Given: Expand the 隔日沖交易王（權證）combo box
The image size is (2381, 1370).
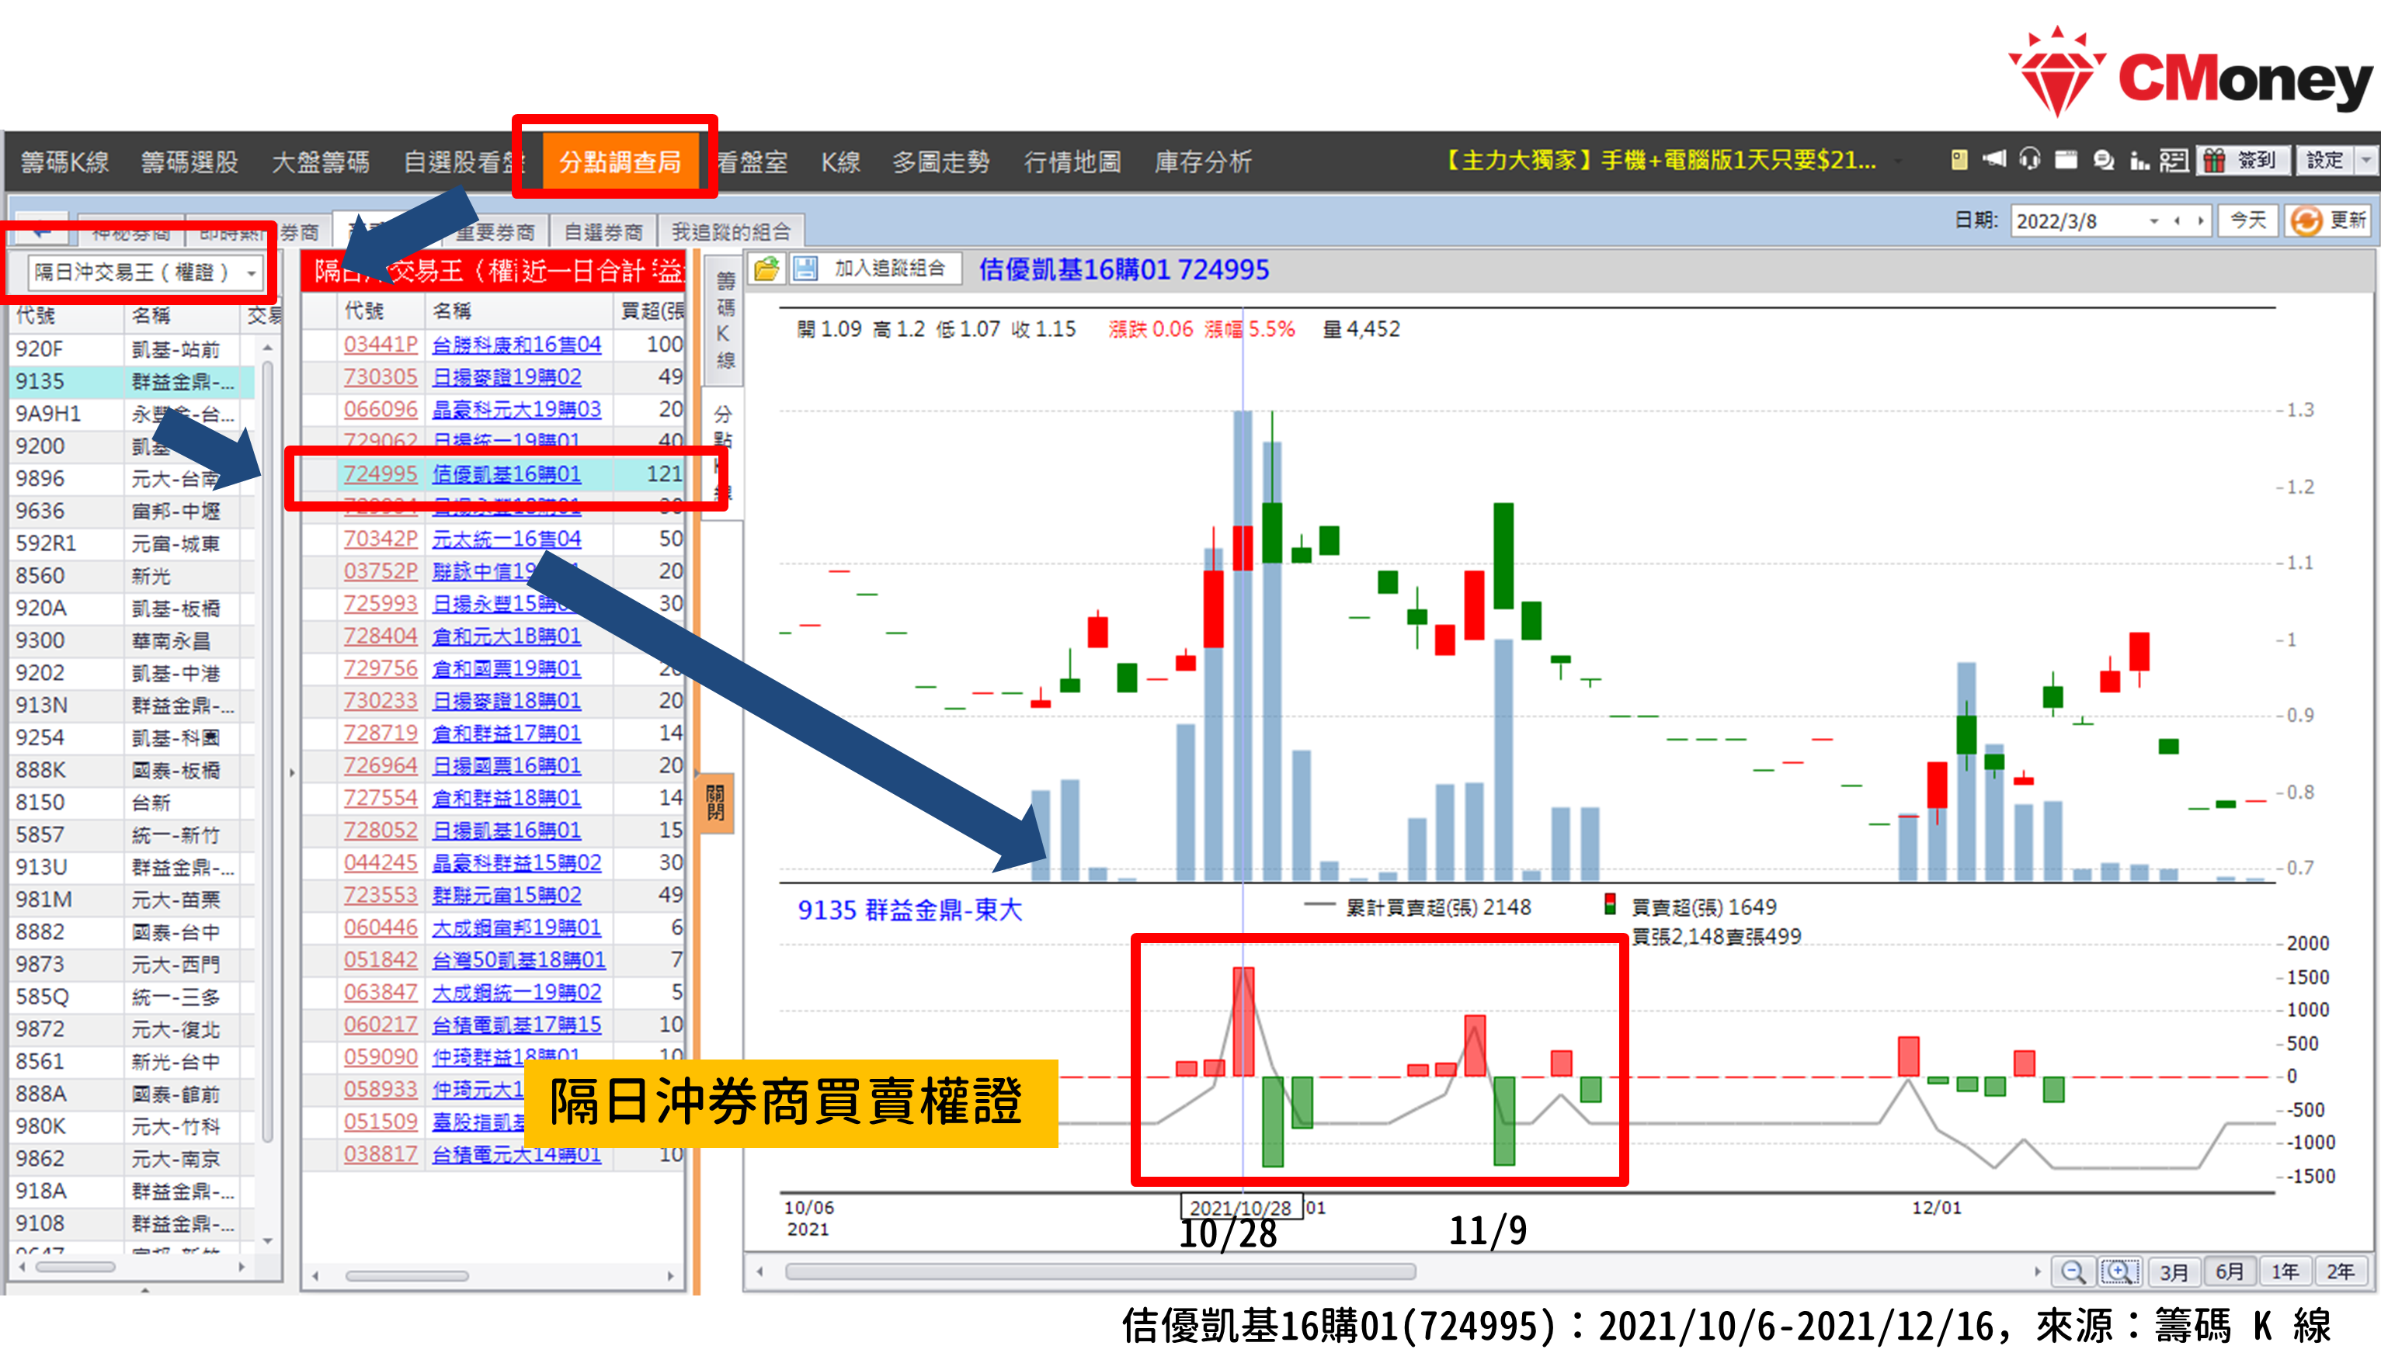Looking at the screenshot, I should [145, 273].
